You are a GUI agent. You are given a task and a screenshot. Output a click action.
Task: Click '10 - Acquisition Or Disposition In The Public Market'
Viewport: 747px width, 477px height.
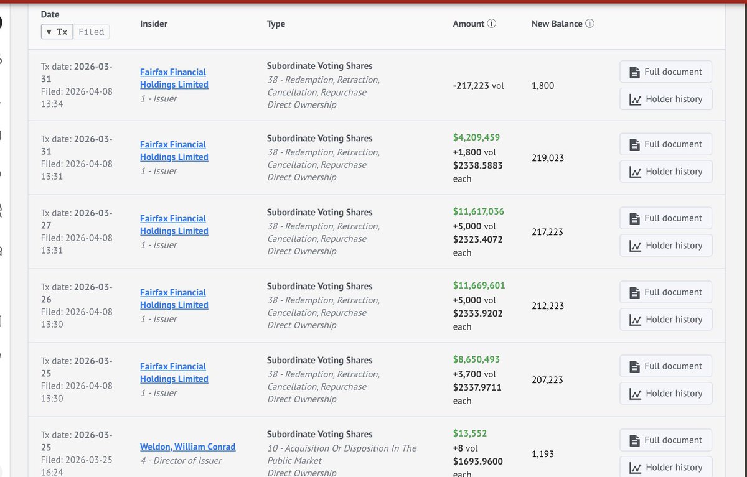point(342,455)
